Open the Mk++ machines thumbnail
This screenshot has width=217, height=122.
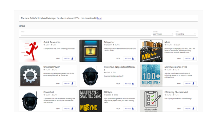click(151, 50)
